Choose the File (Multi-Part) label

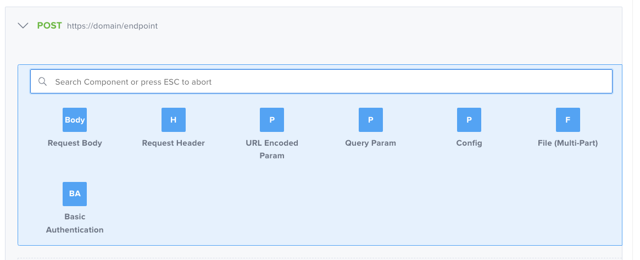567,143
